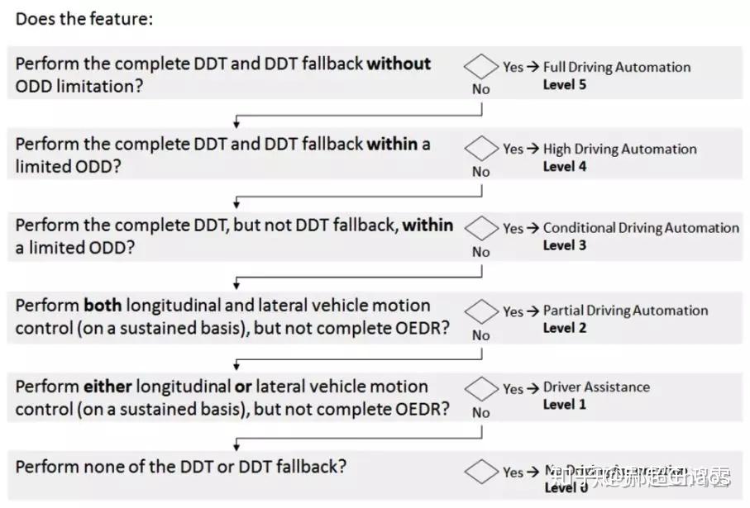
Task: Click the 'No' label under the Level 5 diamond
Action: (480, 89)
